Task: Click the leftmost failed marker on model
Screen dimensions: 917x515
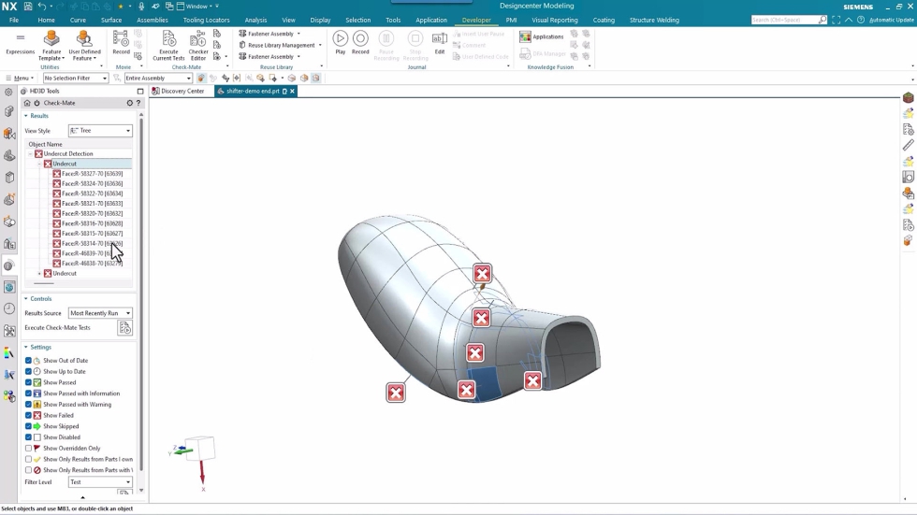Action: point(395,393)
